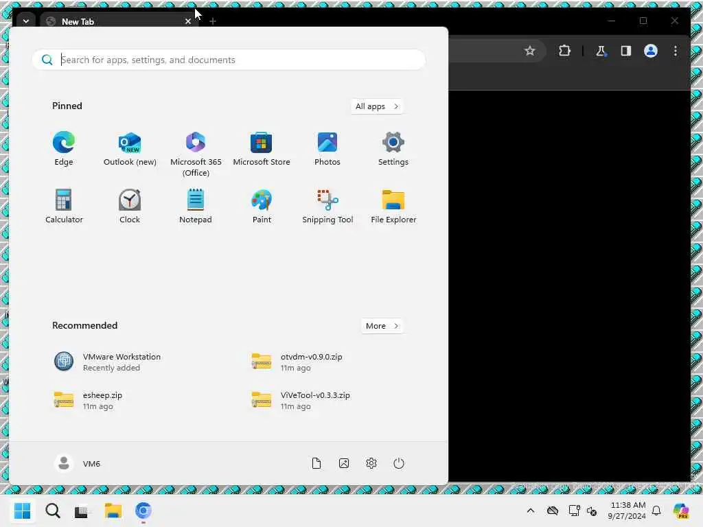This screenshot has height=527, width=703.
Task: Click the muted volume tray icon
Action: pos(592,511)
